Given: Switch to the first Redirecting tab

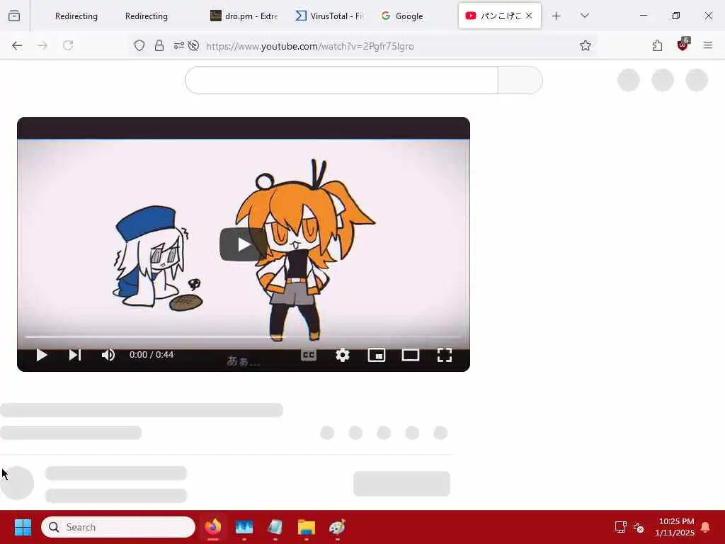Looking at the screenshot, I should (76, 16).
